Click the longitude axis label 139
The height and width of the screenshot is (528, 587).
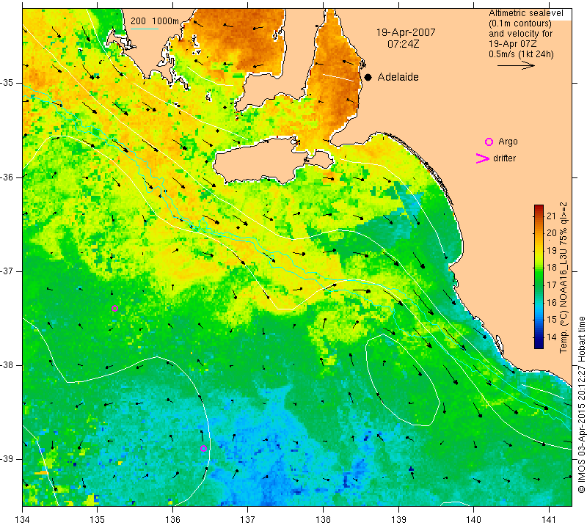tap(398, 519)
